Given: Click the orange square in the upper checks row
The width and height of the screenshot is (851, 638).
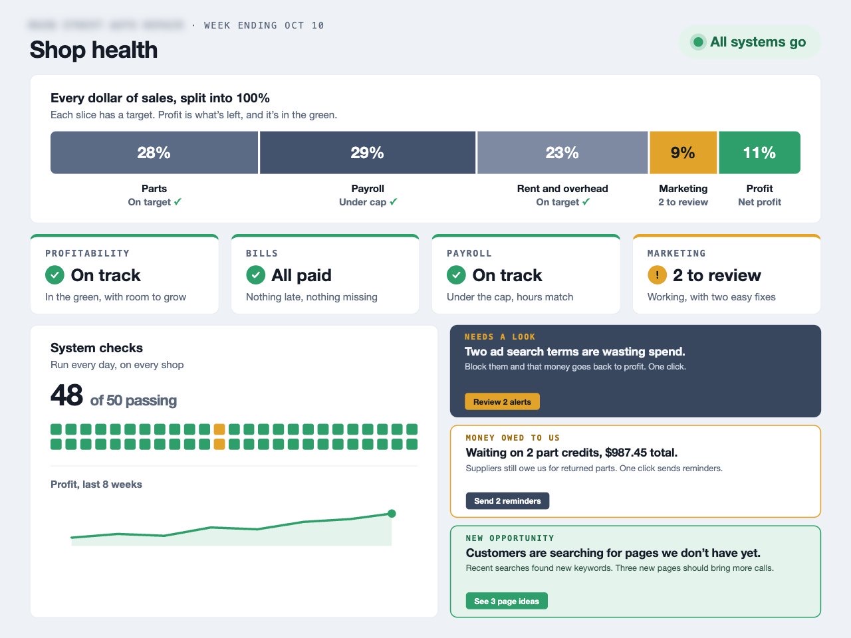Looking at the screenshot, I should 219,429.
